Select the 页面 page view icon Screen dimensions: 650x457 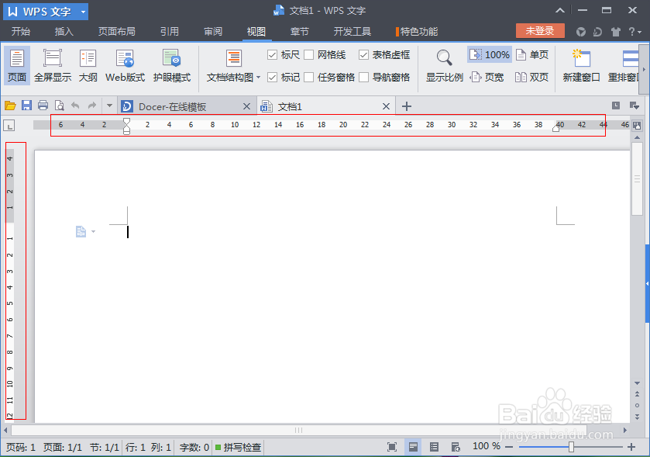click(16, 65)
